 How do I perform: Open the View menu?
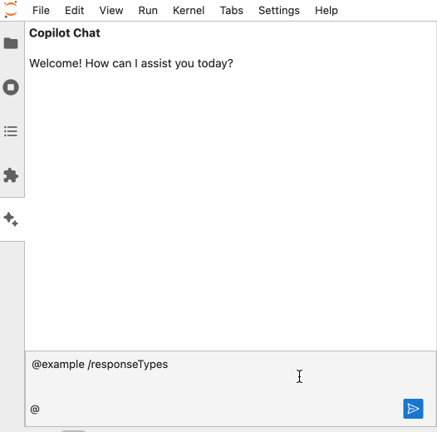(x=111, y=11)
